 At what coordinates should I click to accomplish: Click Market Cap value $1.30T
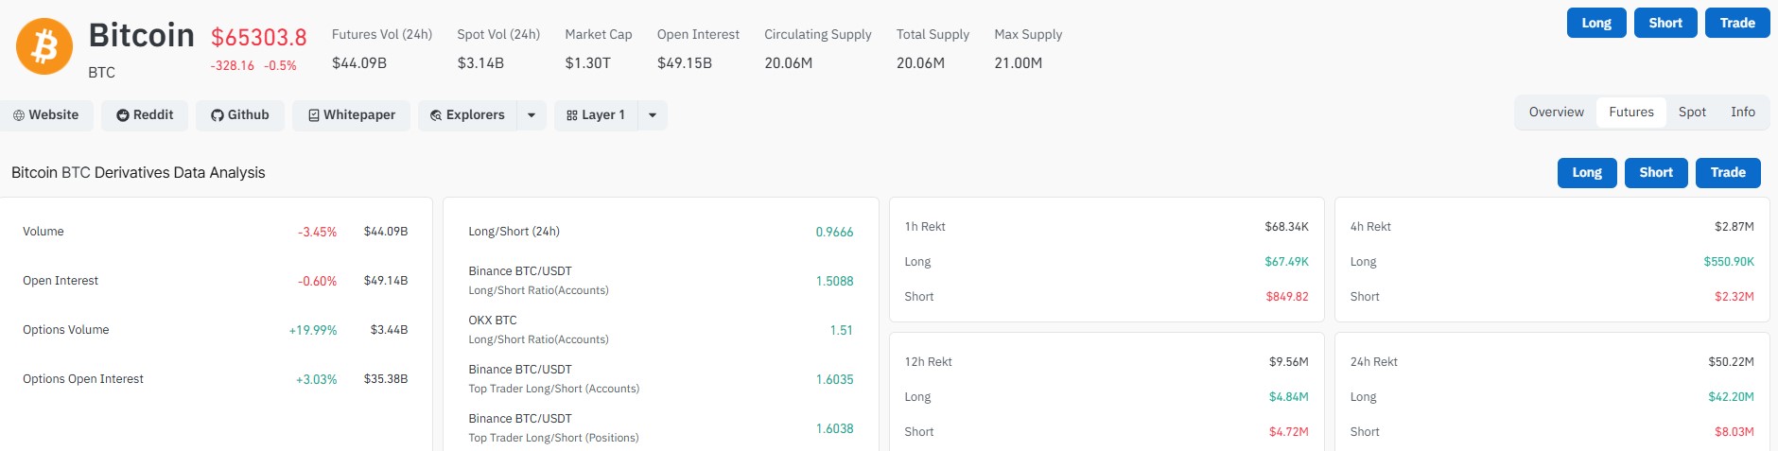pyautogui.click(x=587, y=63)
